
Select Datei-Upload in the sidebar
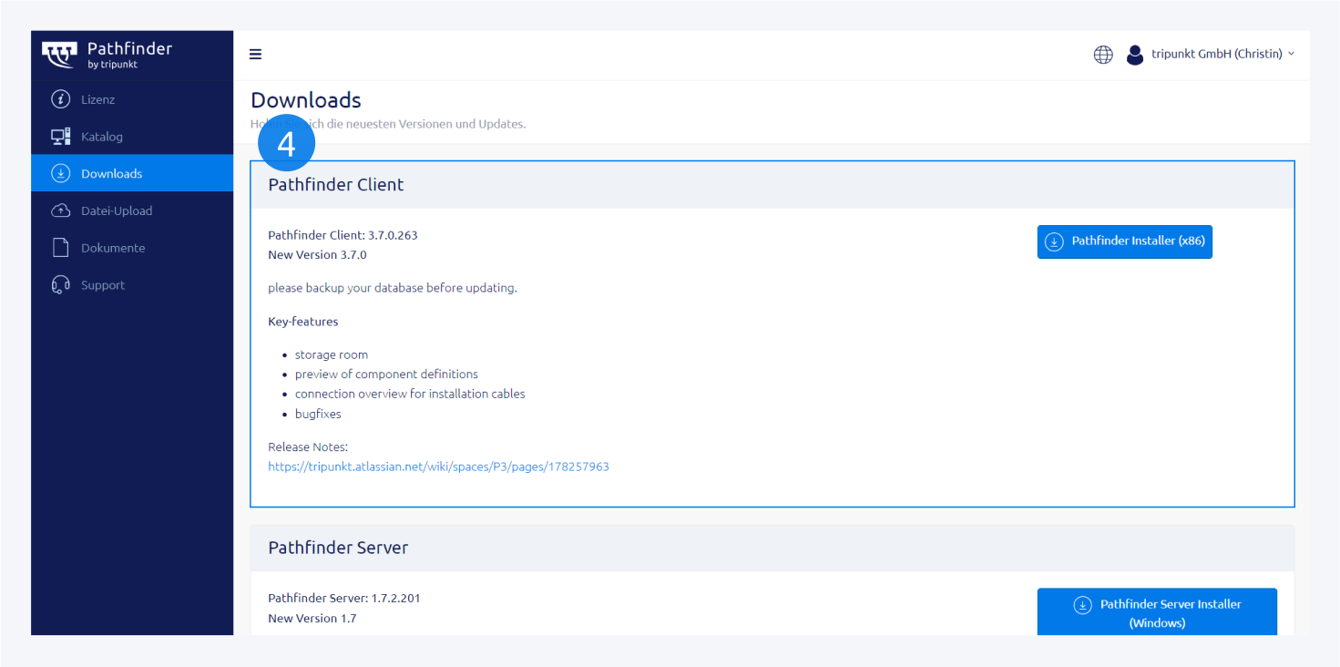[x=117, y=210]
